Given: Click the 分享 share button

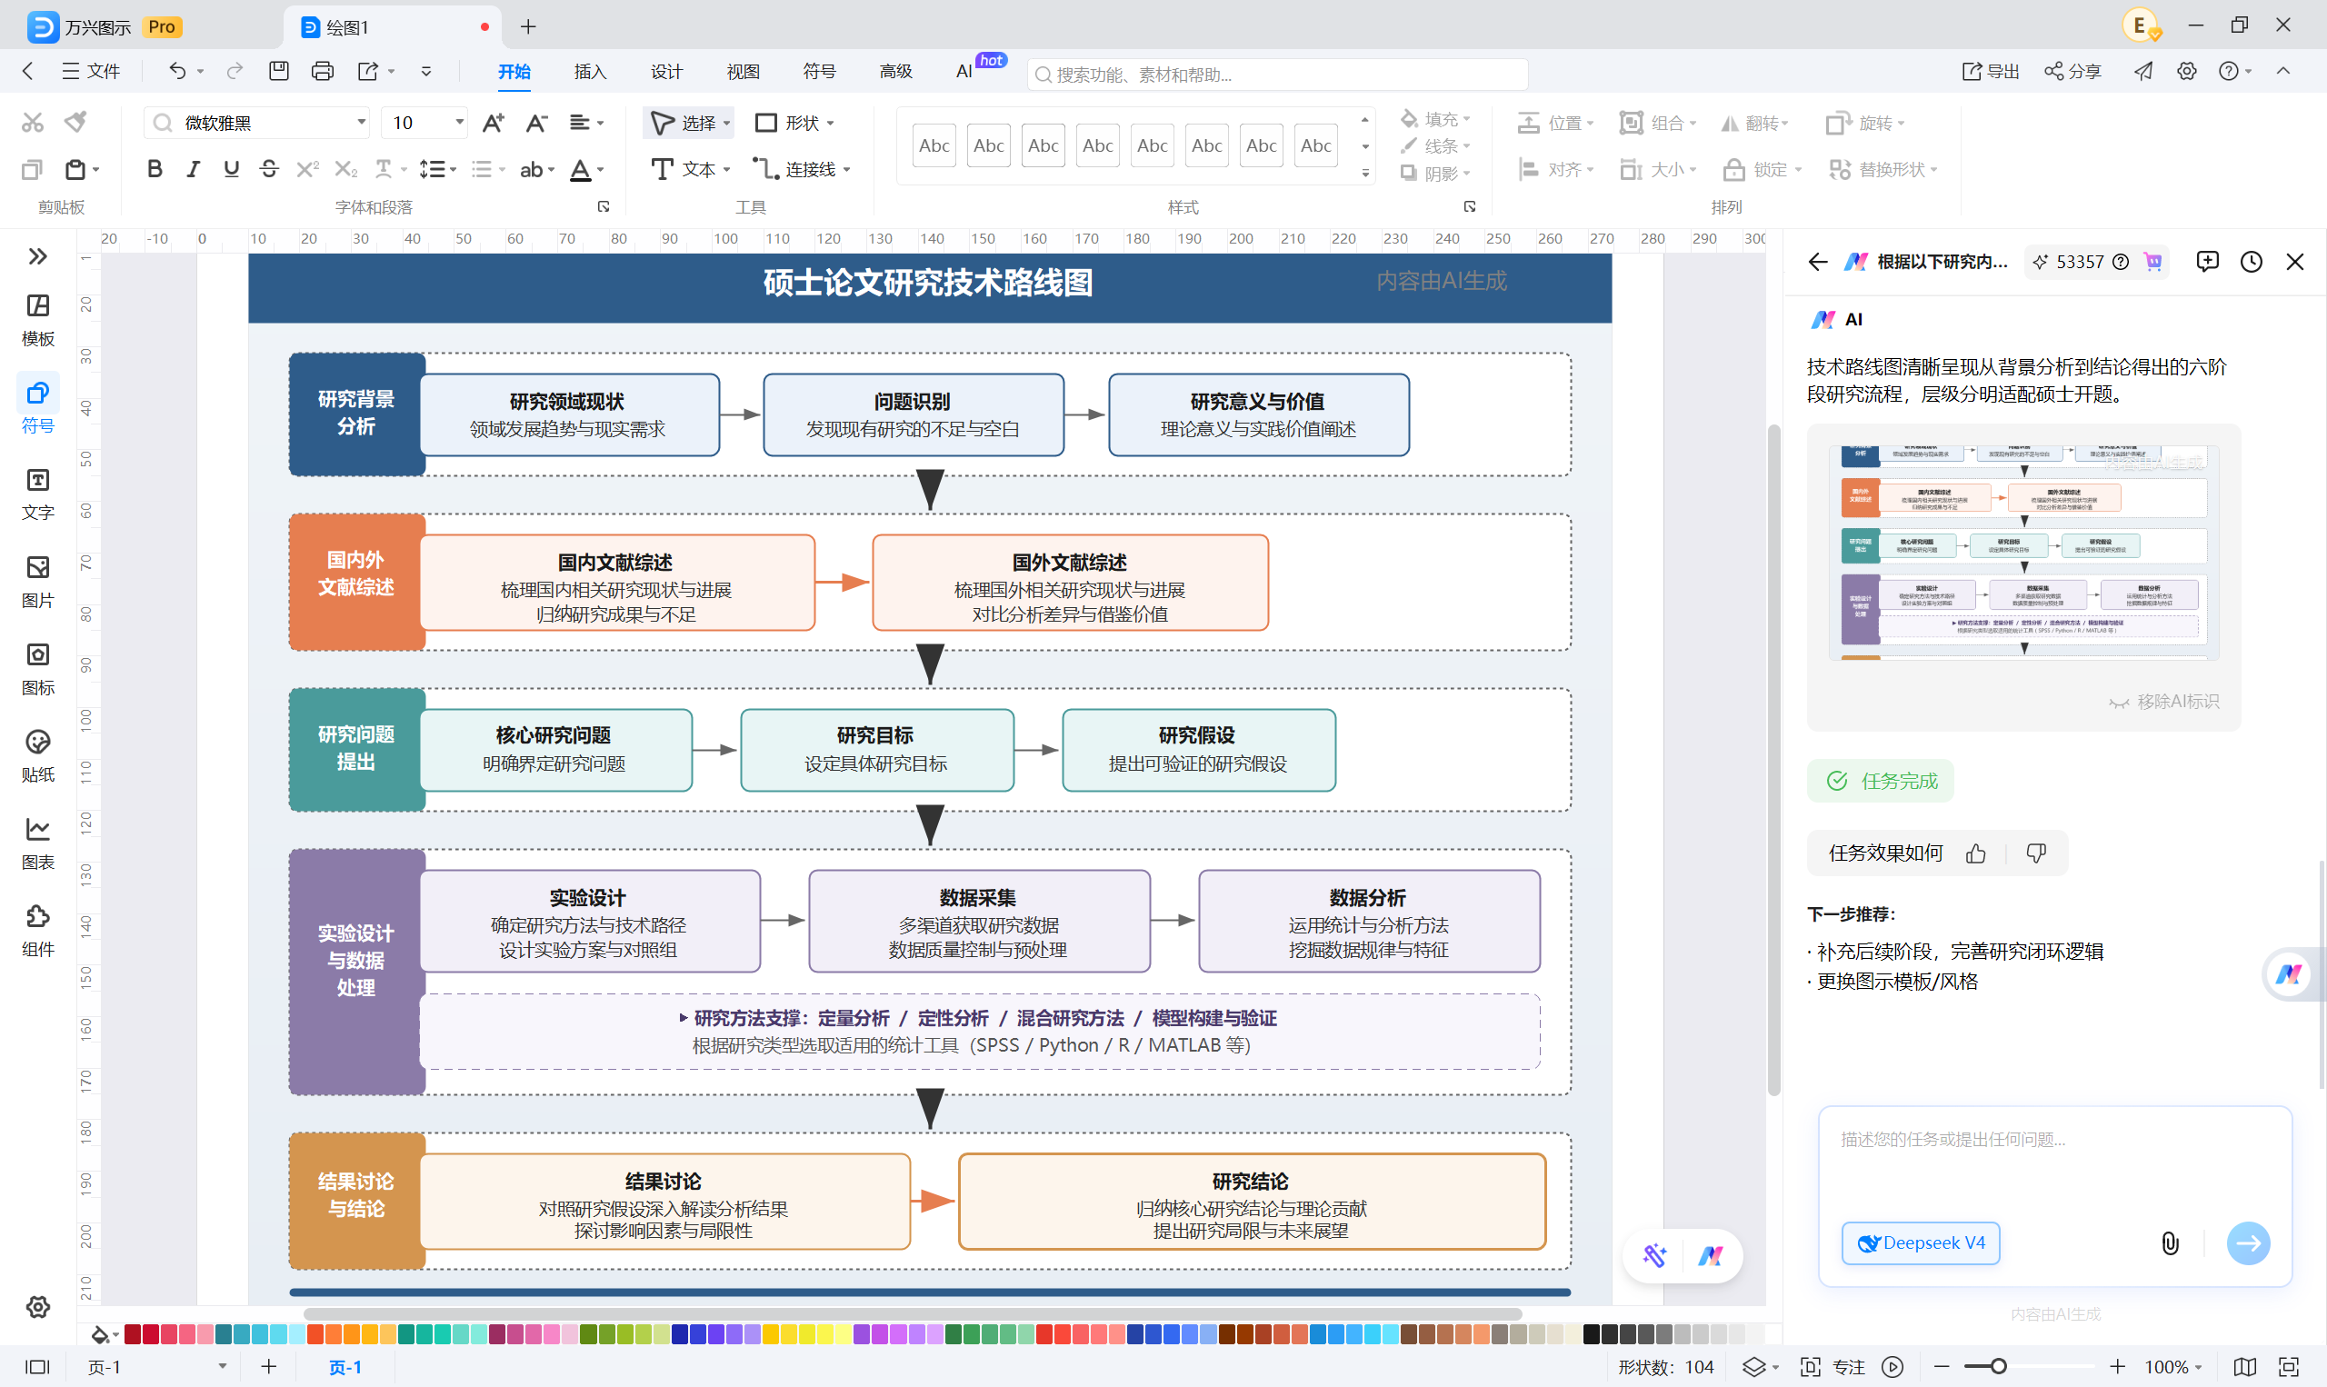Looking at the screenshot, I should click(2072, 71).
